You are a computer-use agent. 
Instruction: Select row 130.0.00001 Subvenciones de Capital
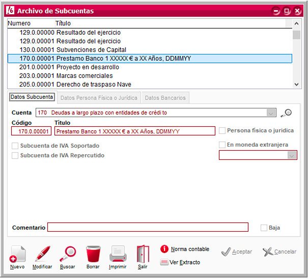coord(150,50)
